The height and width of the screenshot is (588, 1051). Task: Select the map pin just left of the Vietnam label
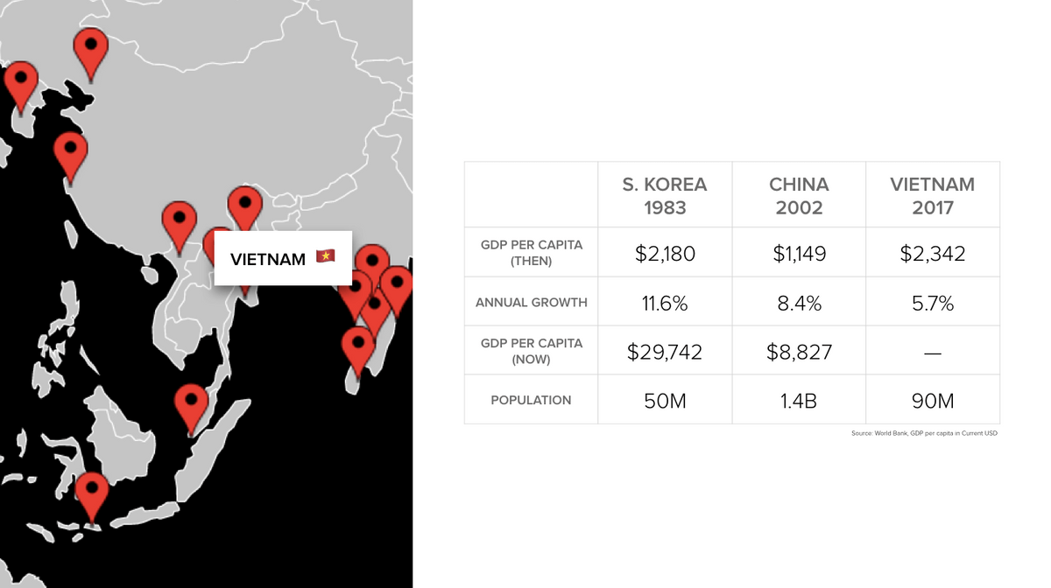(x=180, y=227)
